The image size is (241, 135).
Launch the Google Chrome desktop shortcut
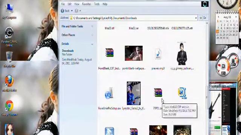(x=9, y=106)
